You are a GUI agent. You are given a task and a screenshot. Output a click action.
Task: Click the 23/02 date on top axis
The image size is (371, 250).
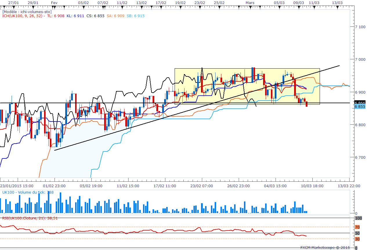(200, 2)
